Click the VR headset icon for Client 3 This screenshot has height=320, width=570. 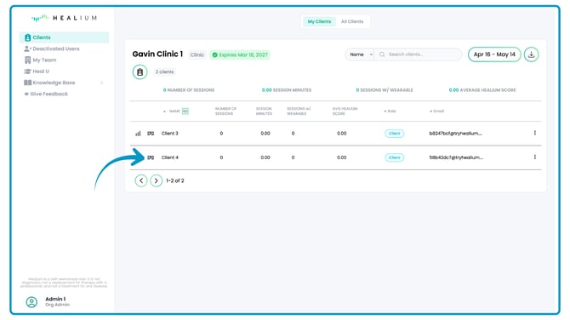coord(151,134)
